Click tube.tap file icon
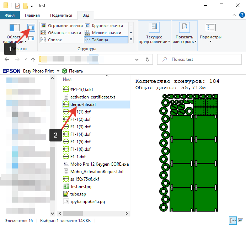 66,194
